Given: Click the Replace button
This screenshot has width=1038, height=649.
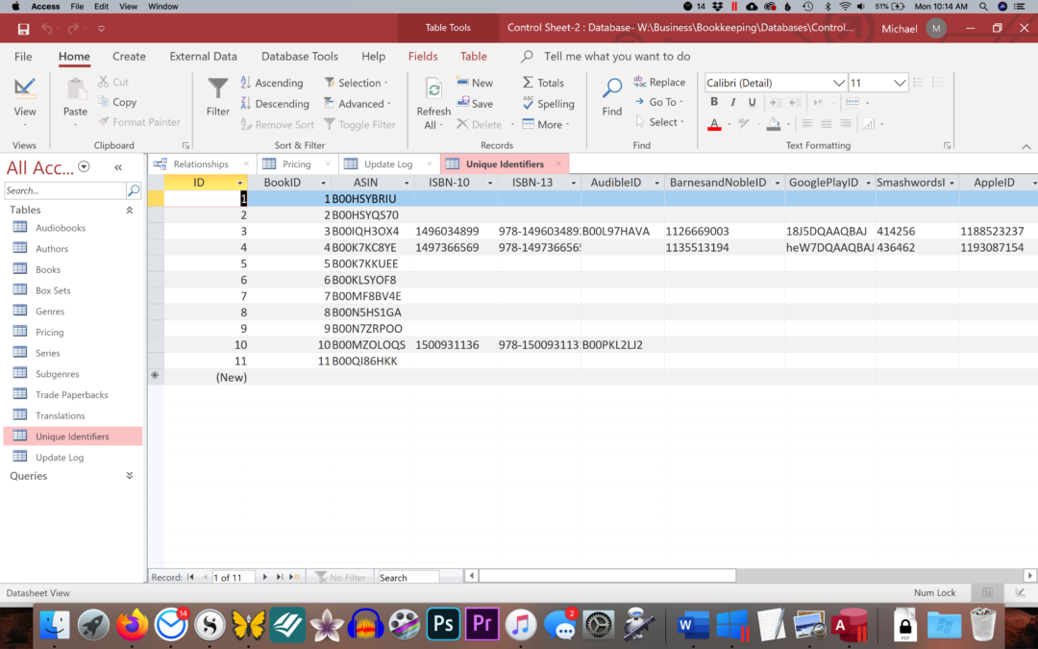Looking at the screenshot, I should click(659, 82).
